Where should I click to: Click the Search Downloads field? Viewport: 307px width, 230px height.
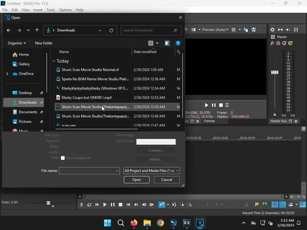(x=151, y=30)
